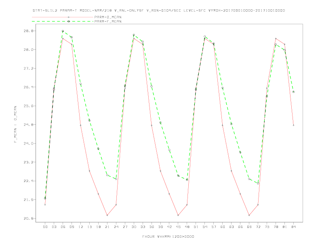
Task: Click x-axis hour label 48
Action: pyautogui.click(x=187, y=227)
